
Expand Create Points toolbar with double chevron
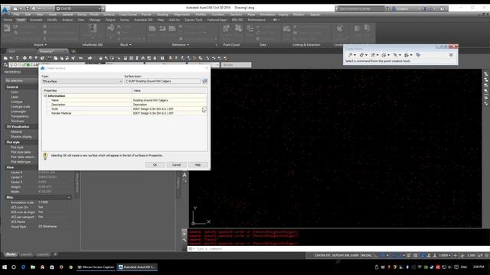click(451, 55)
